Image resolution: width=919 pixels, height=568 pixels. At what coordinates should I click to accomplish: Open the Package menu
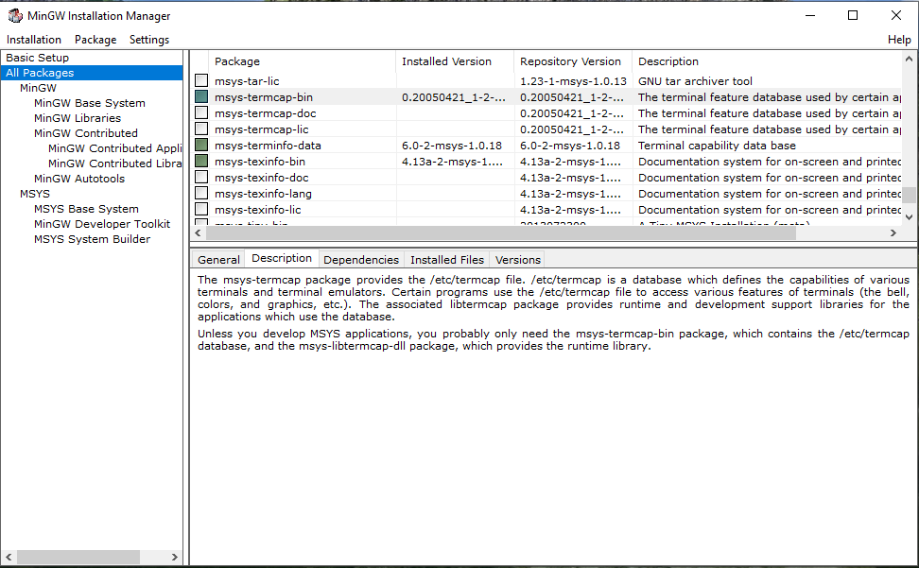pos(95,40)
